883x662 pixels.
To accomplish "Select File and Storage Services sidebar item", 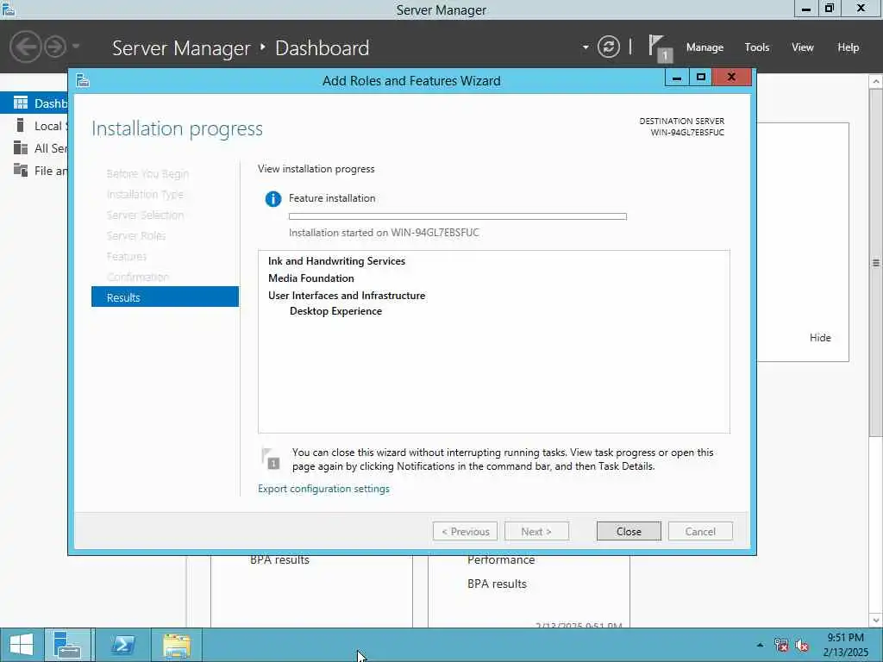I will 34,171.
